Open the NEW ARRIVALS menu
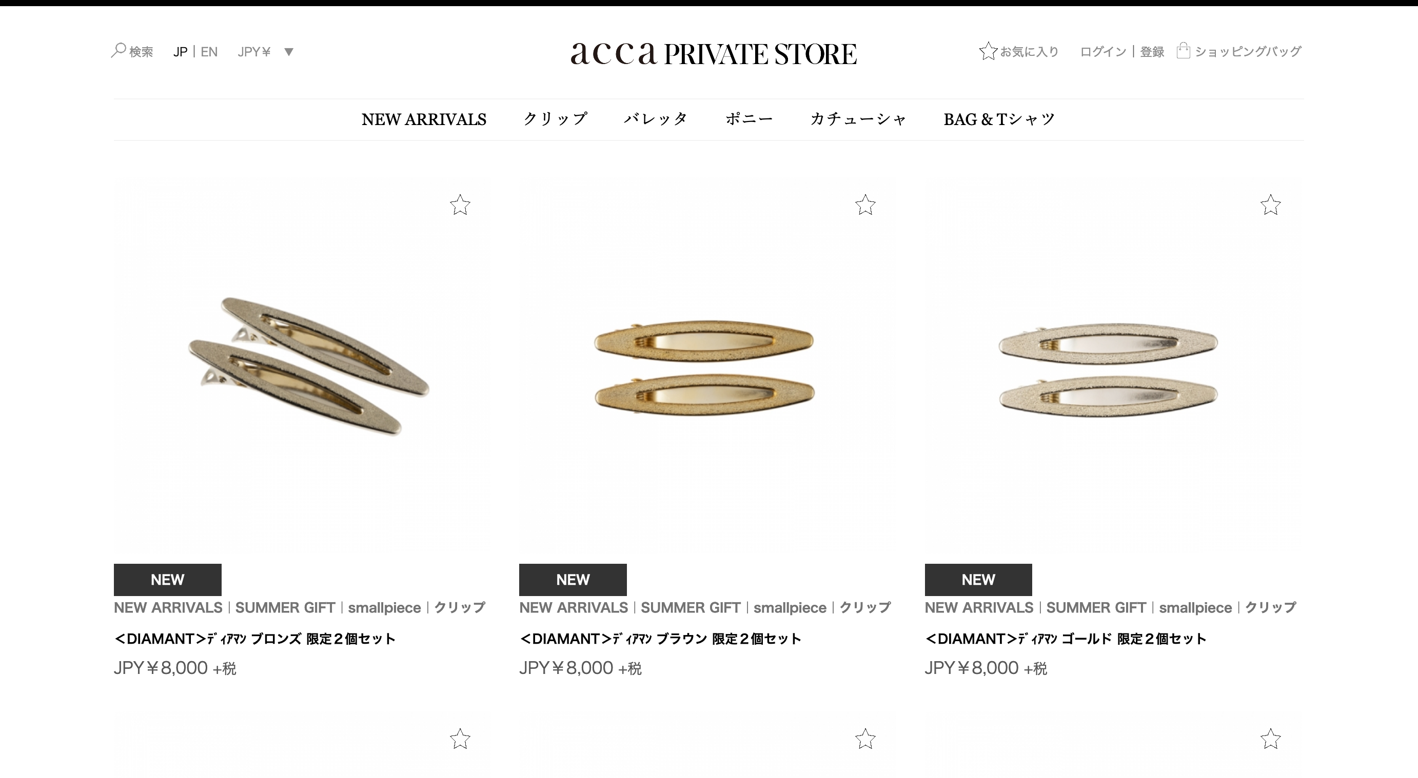Image resolution: width=1418 pixels, height=778 pixels. coord(424,119)
